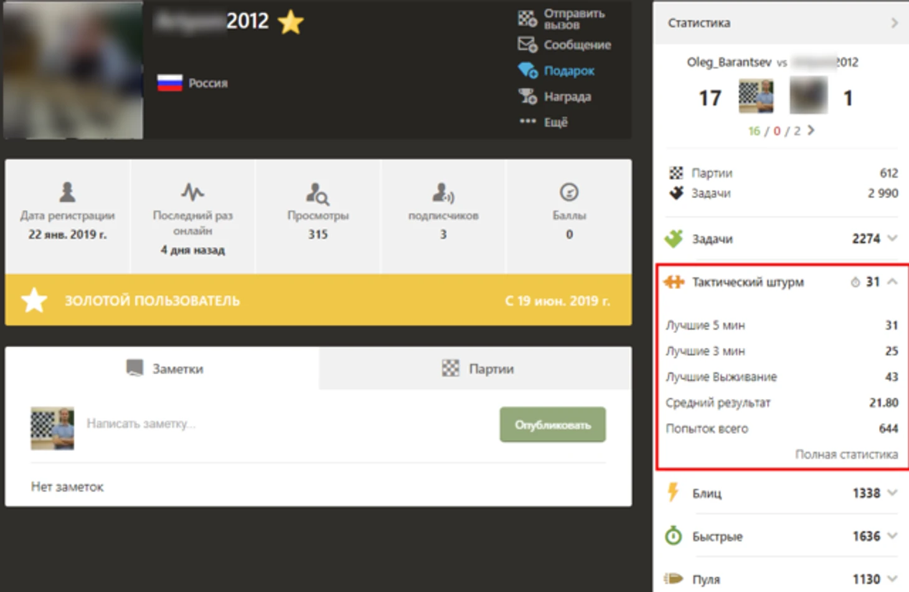This screenshot has width=909, height=592.
Task: Expand the Блиц 1338 rating section
Action: click(893, 493)
